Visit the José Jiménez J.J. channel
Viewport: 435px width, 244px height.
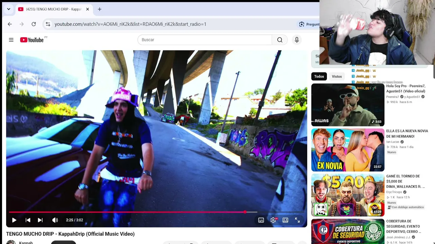click(x=398, y=237)
